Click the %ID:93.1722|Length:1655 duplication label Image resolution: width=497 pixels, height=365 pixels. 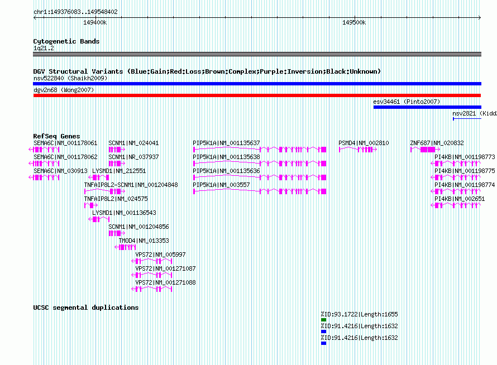coord(359,314)
